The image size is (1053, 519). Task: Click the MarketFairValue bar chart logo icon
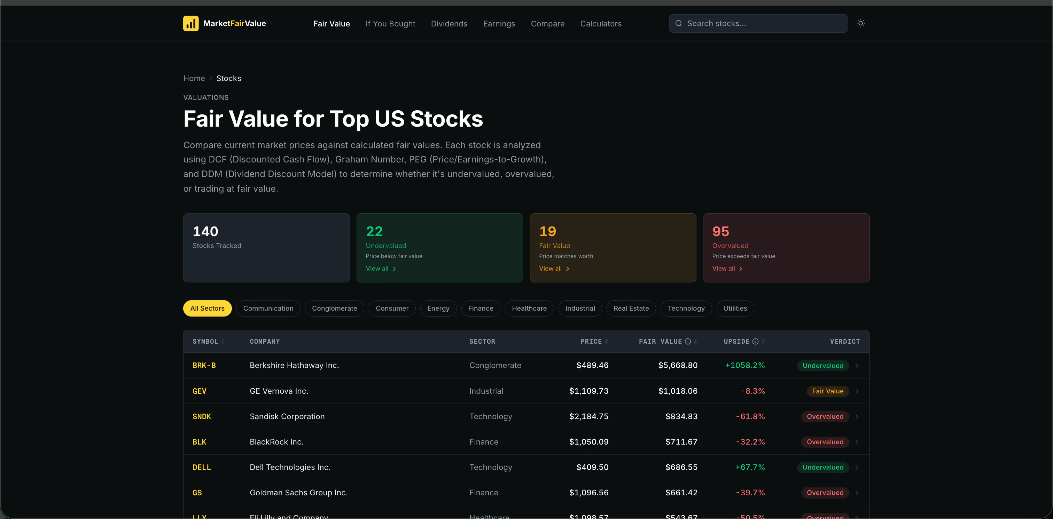tap(191, 23)
